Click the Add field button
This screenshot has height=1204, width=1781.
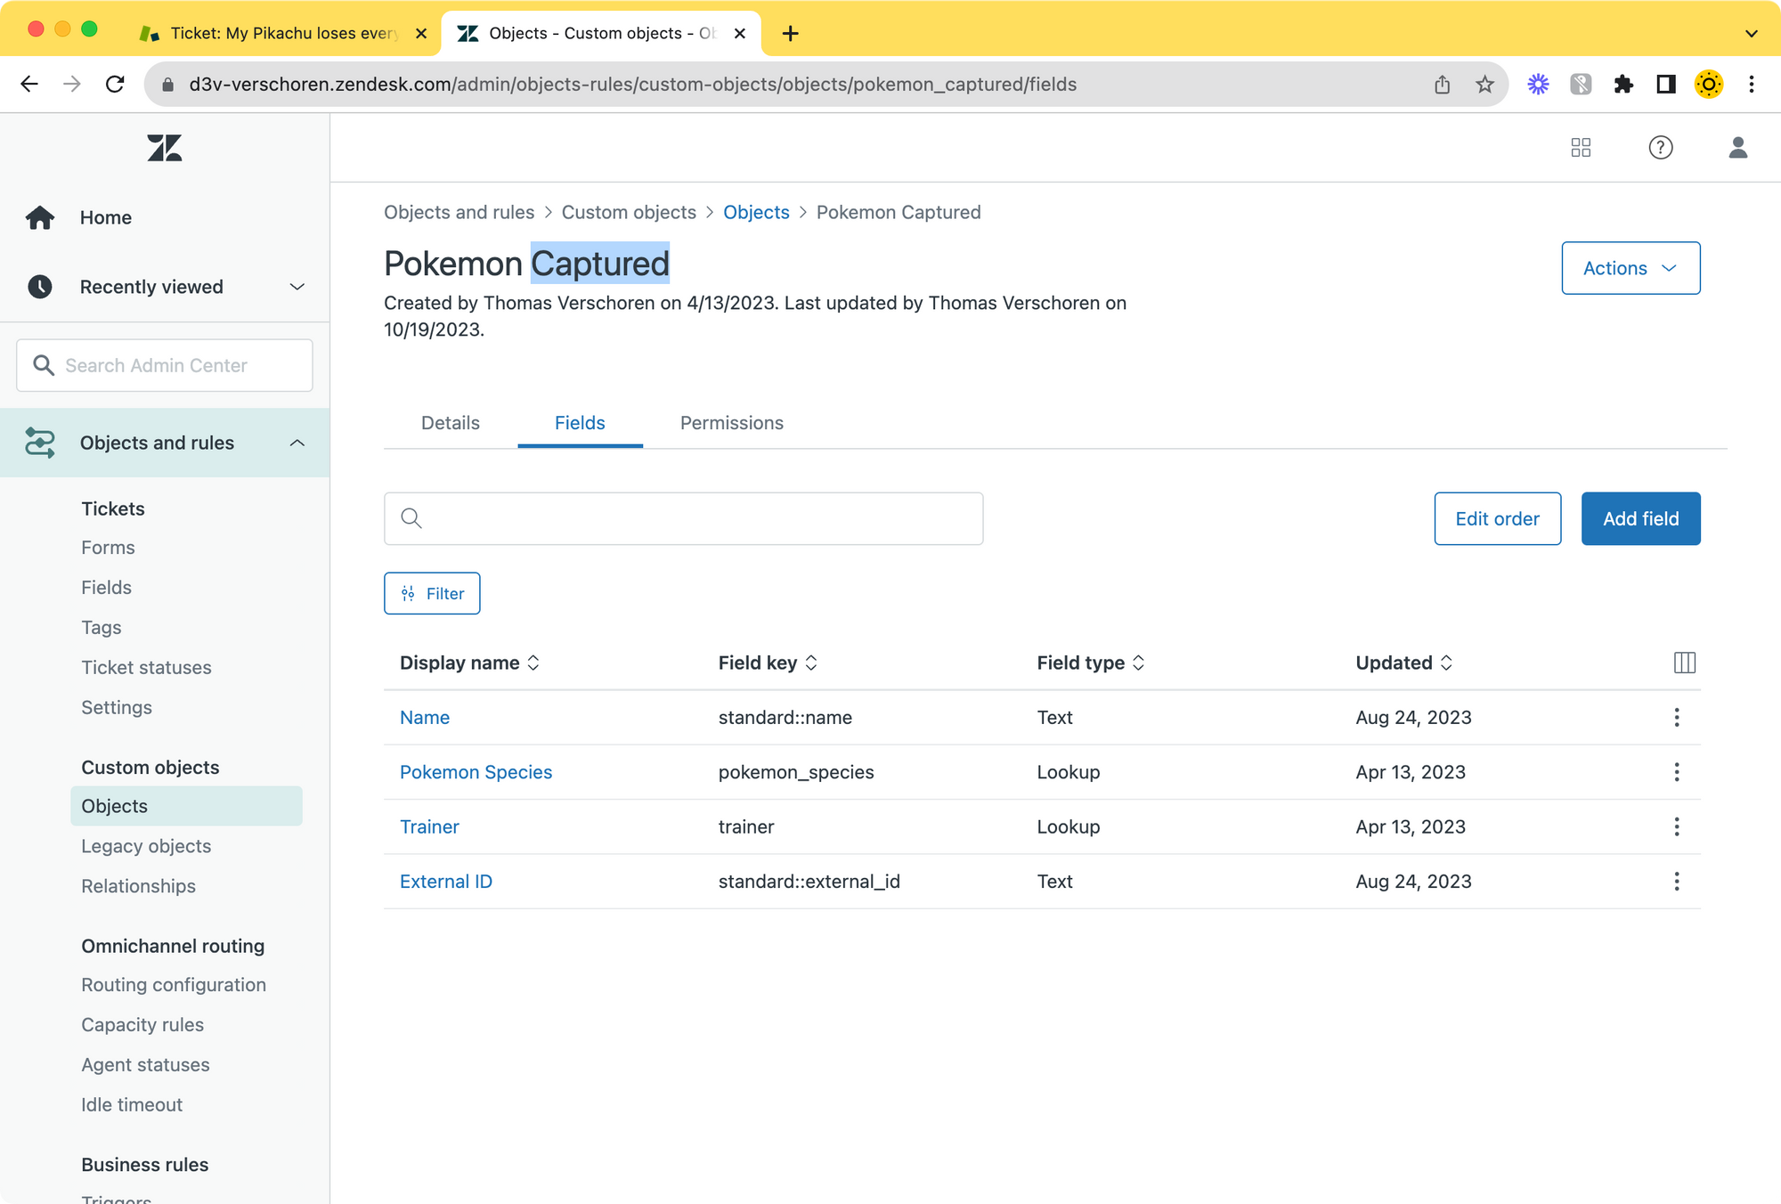click(x=1639, y=518)
